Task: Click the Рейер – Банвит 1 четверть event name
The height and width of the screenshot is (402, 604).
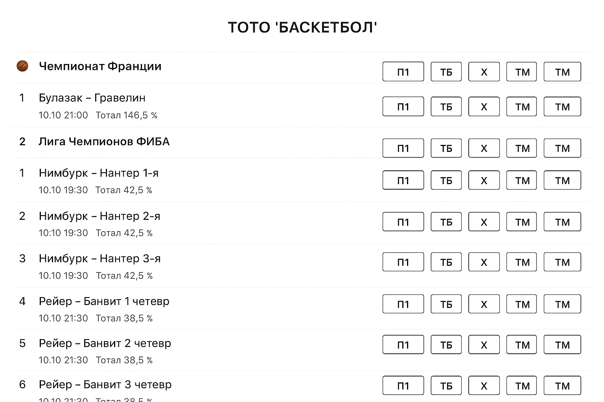Action: [104, 301]
